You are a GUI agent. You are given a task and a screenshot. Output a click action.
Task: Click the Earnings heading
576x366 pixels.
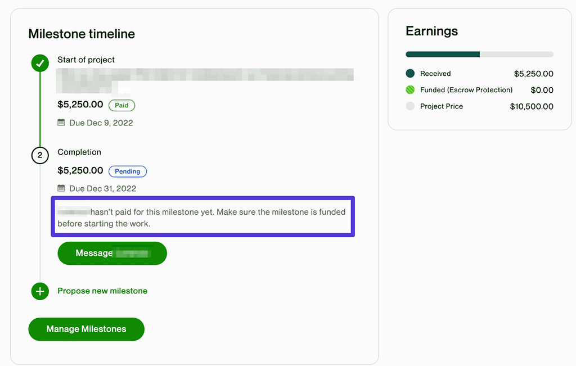coord(431,31)
